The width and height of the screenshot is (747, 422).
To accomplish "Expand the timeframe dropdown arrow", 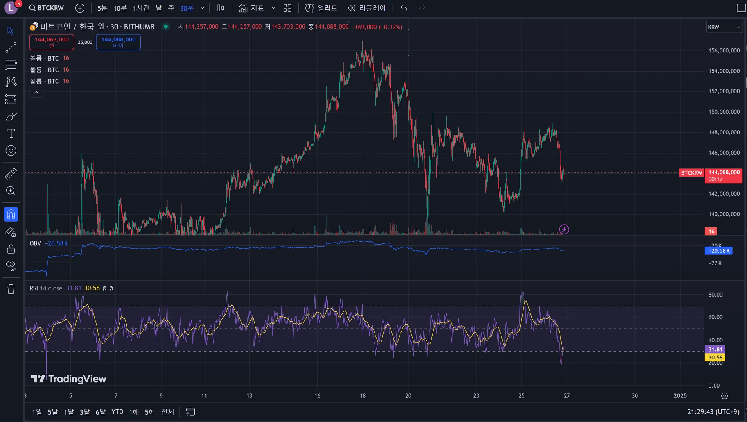I will pos(202,8).
